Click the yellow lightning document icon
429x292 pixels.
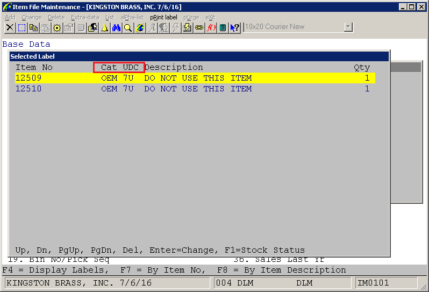click(187, 27)
